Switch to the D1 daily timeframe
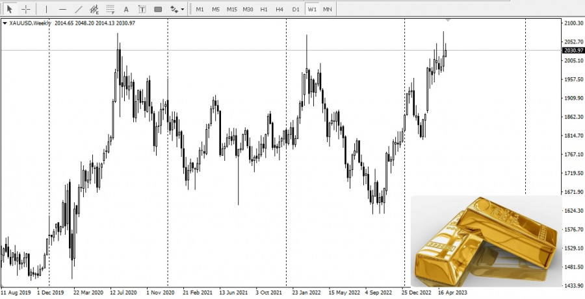 point(296,9)
